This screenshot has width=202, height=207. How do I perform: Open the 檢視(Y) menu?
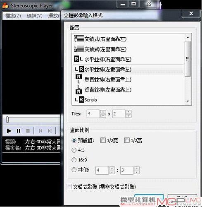34,16
